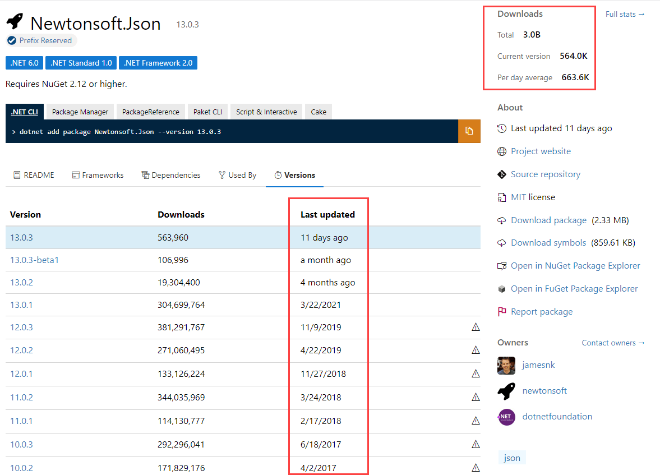This screenshot has height=475, width=660.
Task: Click the .NET Framework 2.0 badge
Action: tap(158, 63)
